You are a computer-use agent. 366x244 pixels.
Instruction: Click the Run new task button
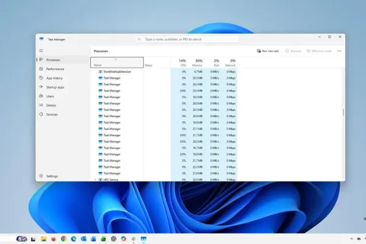click(x=268, y=51)
